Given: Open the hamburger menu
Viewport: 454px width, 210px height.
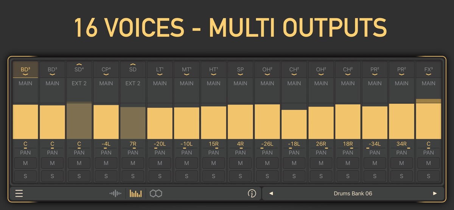Looking at the screenshot, I should click(x=19, y=194).
